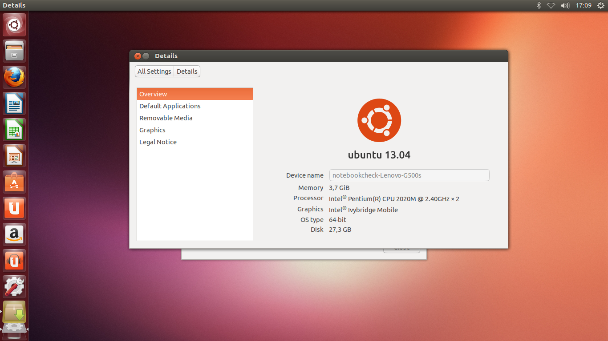The image size is (608, 341).
Task: Open the Wi-Fi network indicator menu
Action: 551,5
